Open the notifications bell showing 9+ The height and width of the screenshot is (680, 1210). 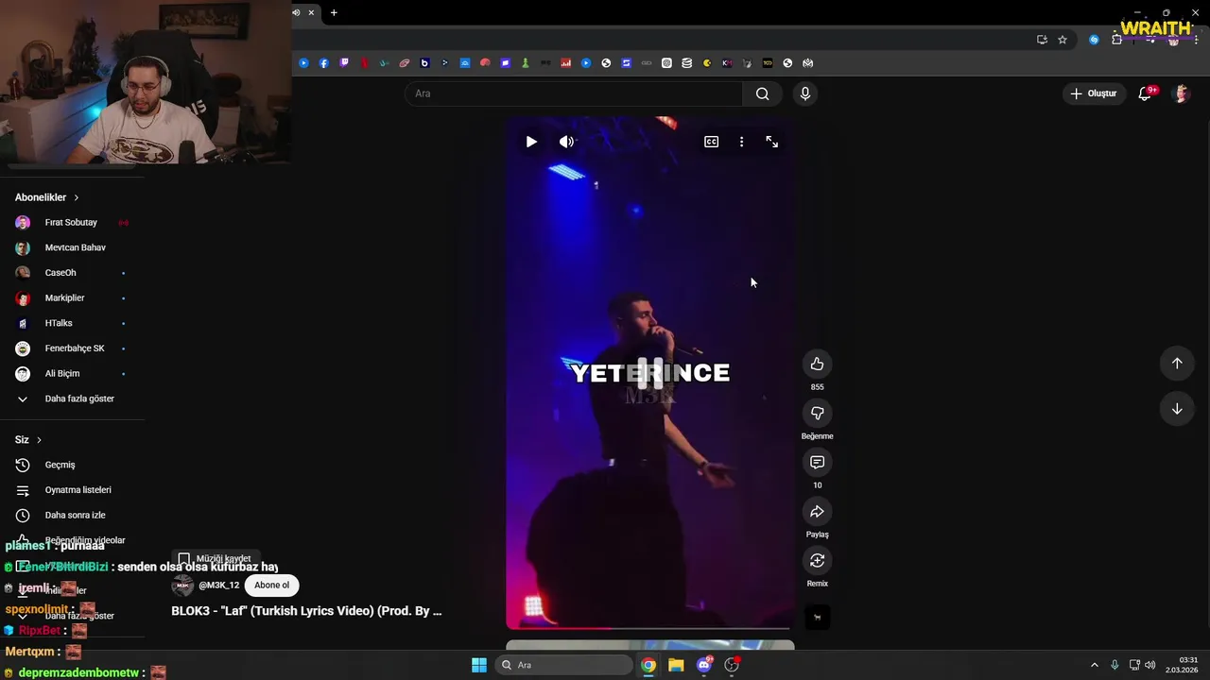pyautogui.click(x=1146, y=93)
